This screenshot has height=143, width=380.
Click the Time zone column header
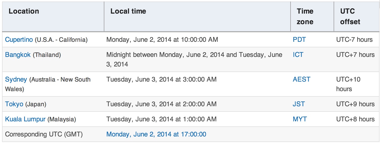[x=305, y=16]
